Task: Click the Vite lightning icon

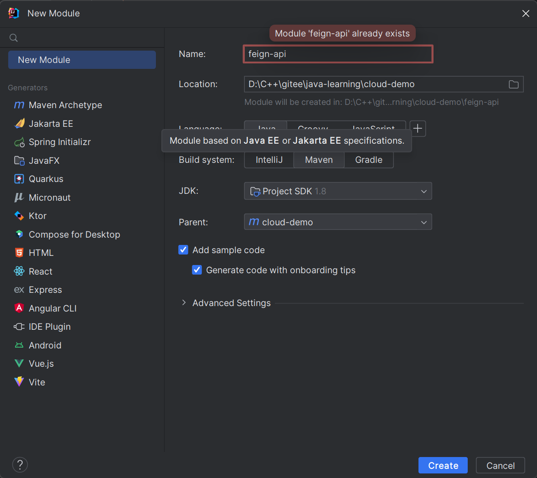Action: (19, 382)
